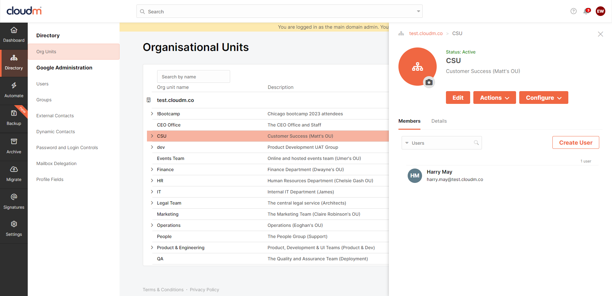612x296 pixels.
Task: Open Password and Login Controls
Action: 67,148
